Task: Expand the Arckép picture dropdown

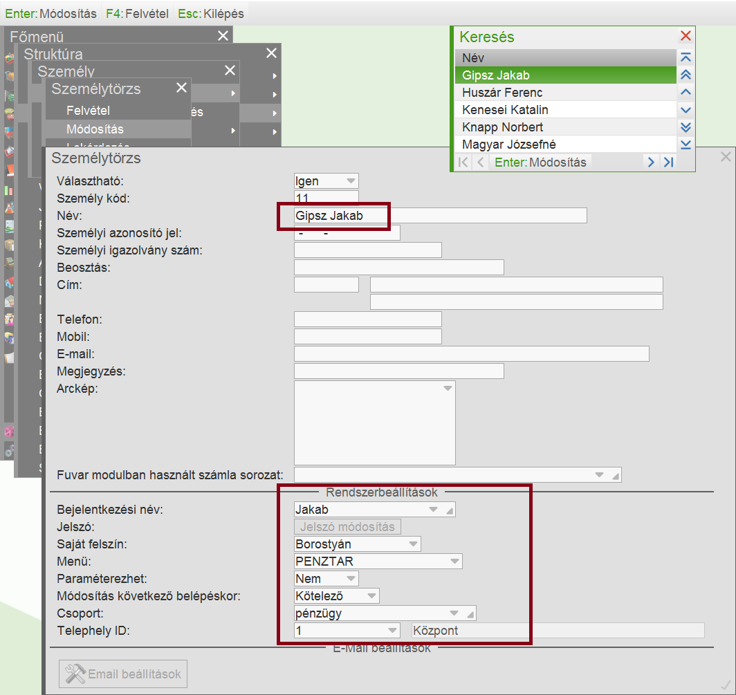Action: [x=448, y=388]
